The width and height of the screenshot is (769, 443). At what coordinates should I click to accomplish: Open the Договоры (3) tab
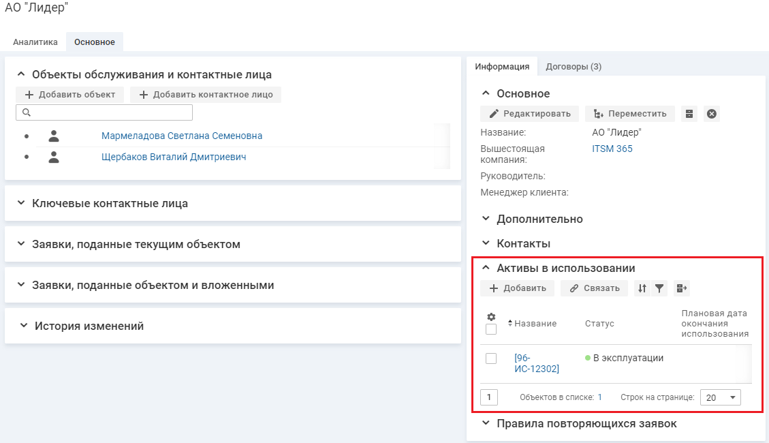[x=574, y=66]
